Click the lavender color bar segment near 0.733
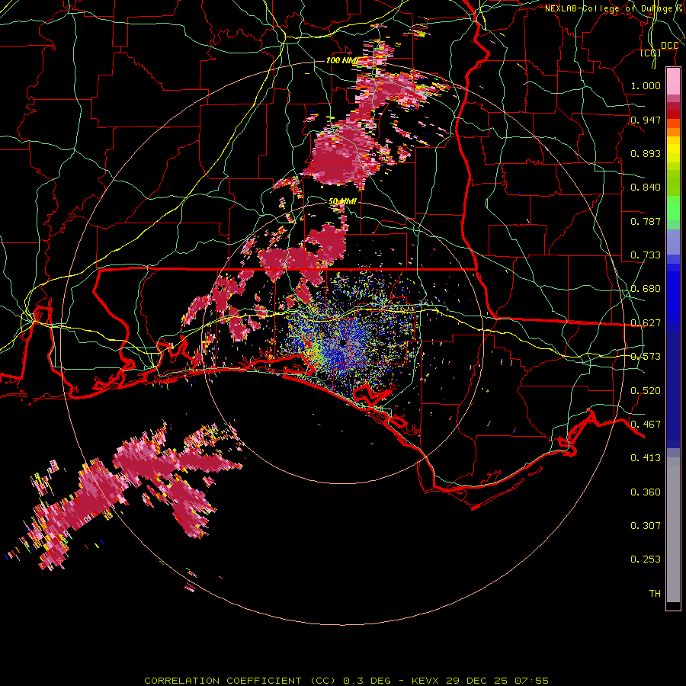 tap(673, 242)
